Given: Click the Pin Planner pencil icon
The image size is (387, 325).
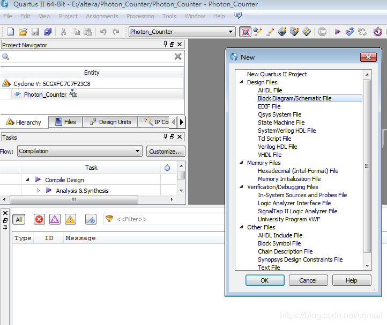Looking at the screenshot, I should [270, 32].
